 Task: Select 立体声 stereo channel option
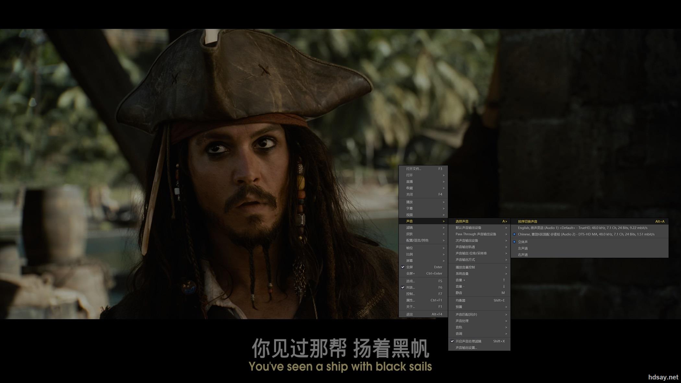[590, 242]
